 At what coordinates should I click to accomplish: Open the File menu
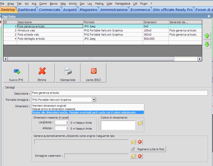pos(2,4)
